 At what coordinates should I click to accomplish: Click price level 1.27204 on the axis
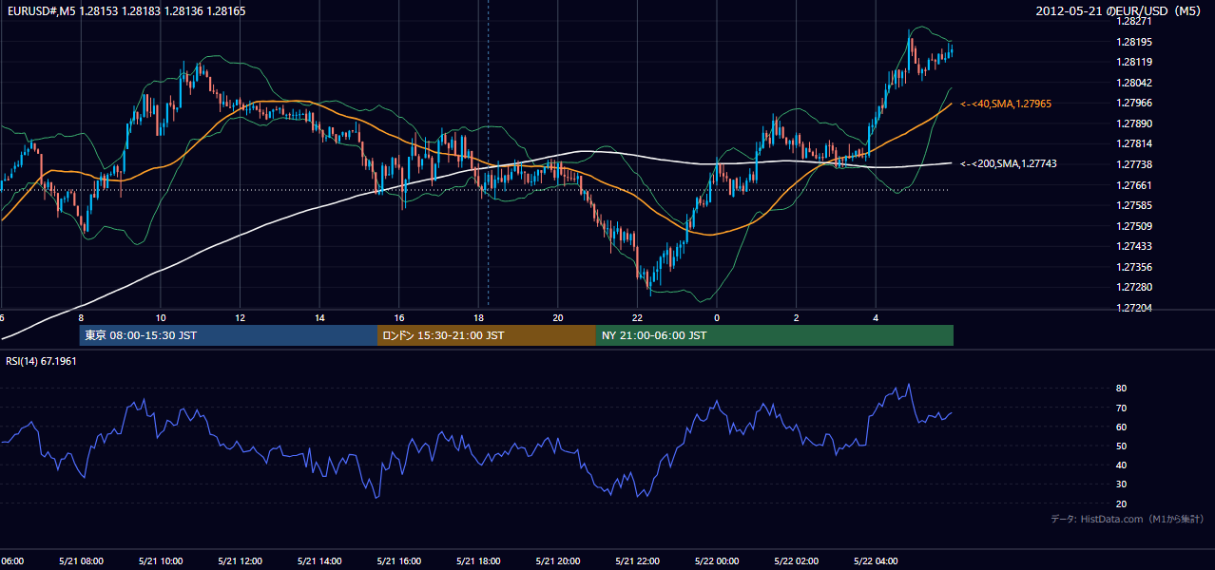click(x=1134, y=308)
